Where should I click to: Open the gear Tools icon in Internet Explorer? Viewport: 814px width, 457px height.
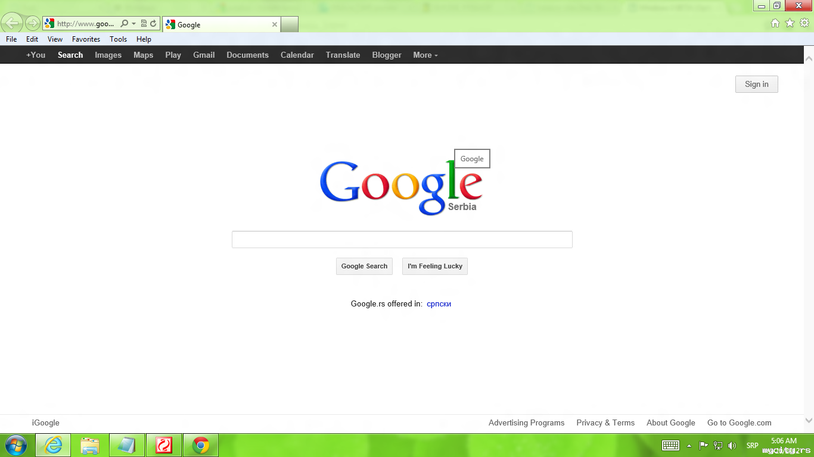click(x=804, y=23)
